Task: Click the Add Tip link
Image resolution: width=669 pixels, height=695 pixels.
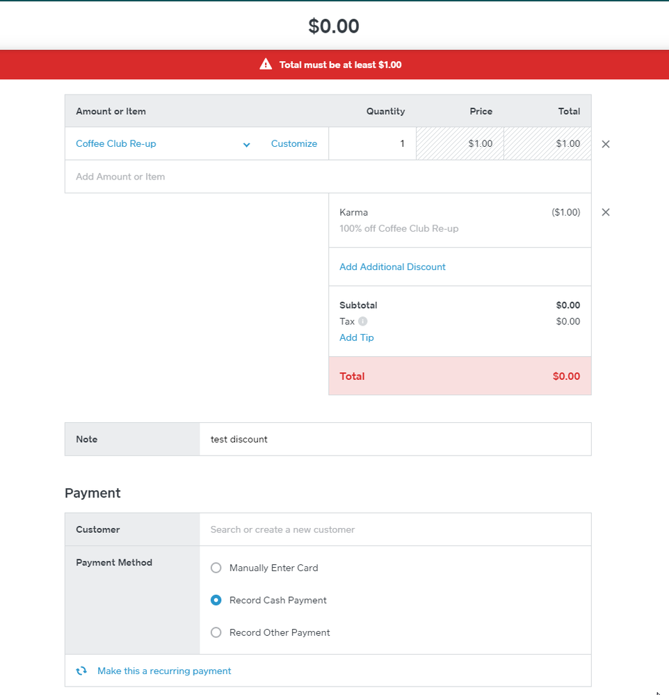Action: (x=356, y=337)
